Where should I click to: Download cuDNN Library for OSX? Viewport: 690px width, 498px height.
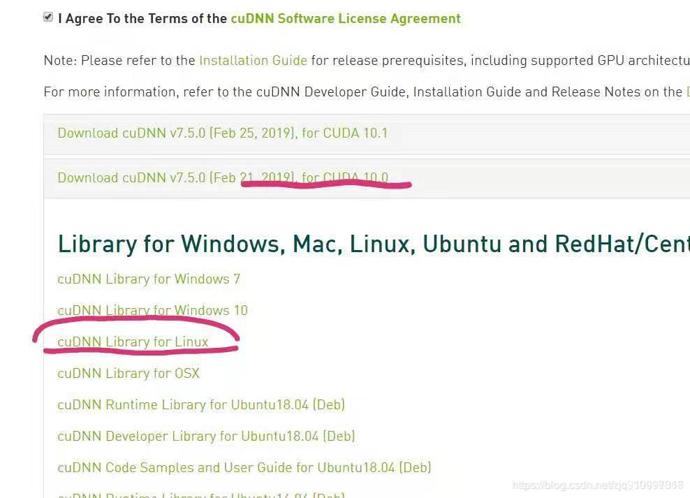click(129, 374)
